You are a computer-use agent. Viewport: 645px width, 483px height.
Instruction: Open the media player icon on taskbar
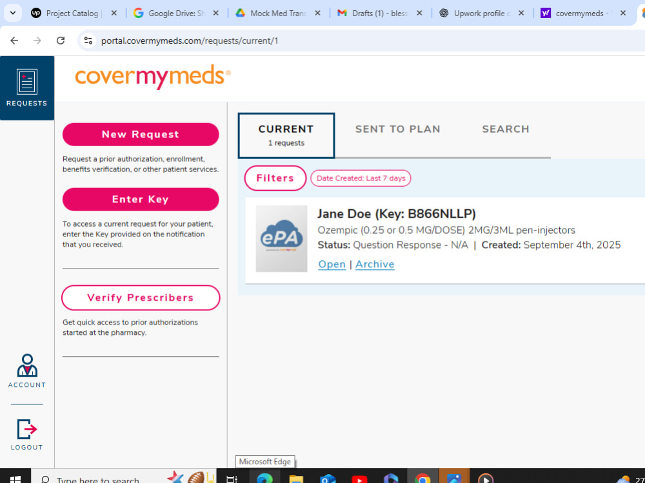[x=486, y=478]
